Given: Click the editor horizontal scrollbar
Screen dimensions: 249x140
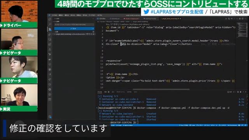Looking at the screenshot, I should (x=161, y=89).
